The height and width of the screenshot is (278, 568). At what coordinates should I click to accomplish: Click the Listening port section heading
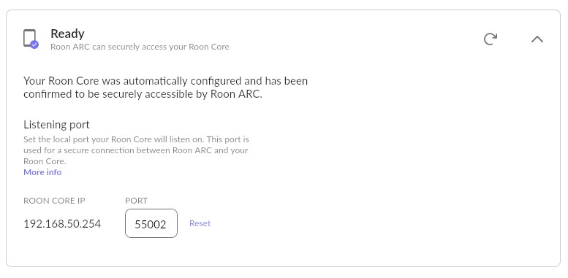tap(56, 125)
